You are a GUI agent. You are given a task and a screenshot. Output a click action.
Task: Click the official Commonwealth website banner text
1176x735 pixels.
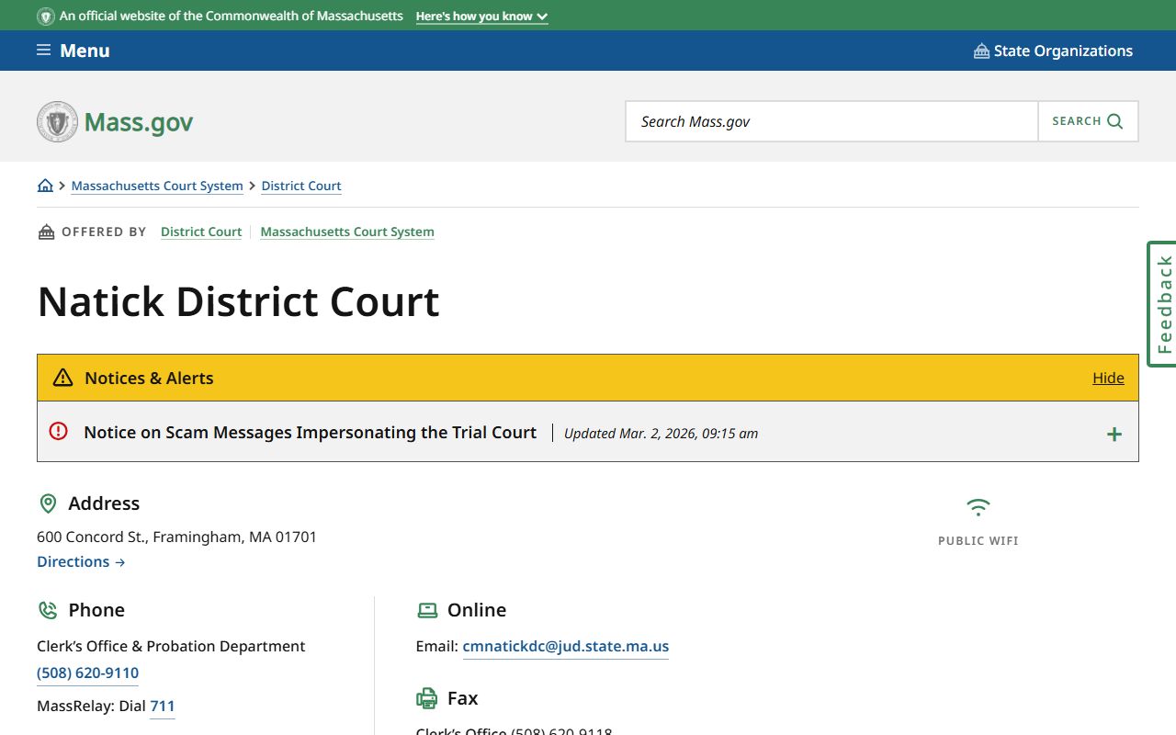[232, 17]
